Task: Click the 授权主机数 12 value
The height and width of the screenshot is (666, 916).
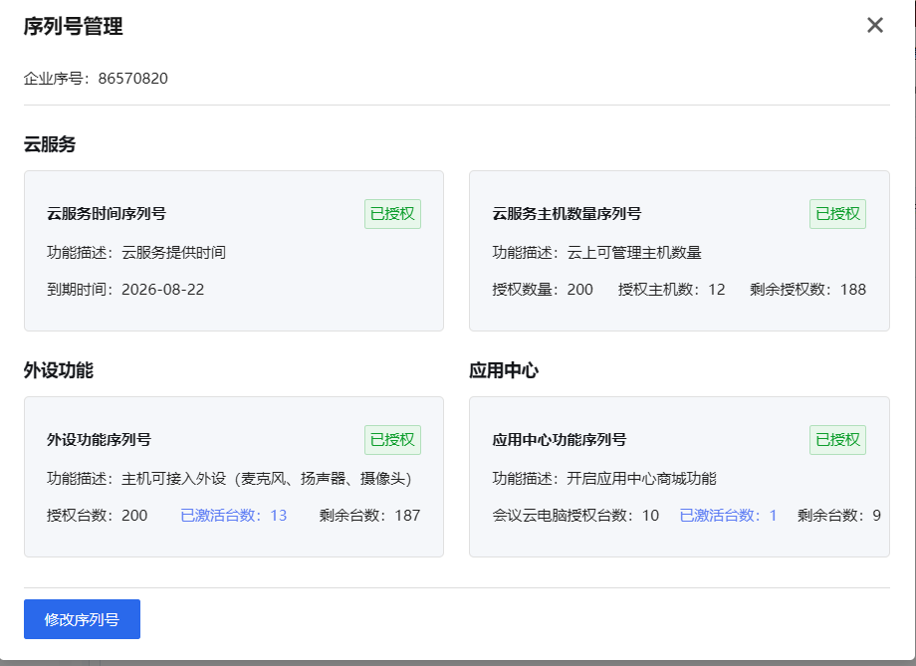Action: (x=671, y=290)
